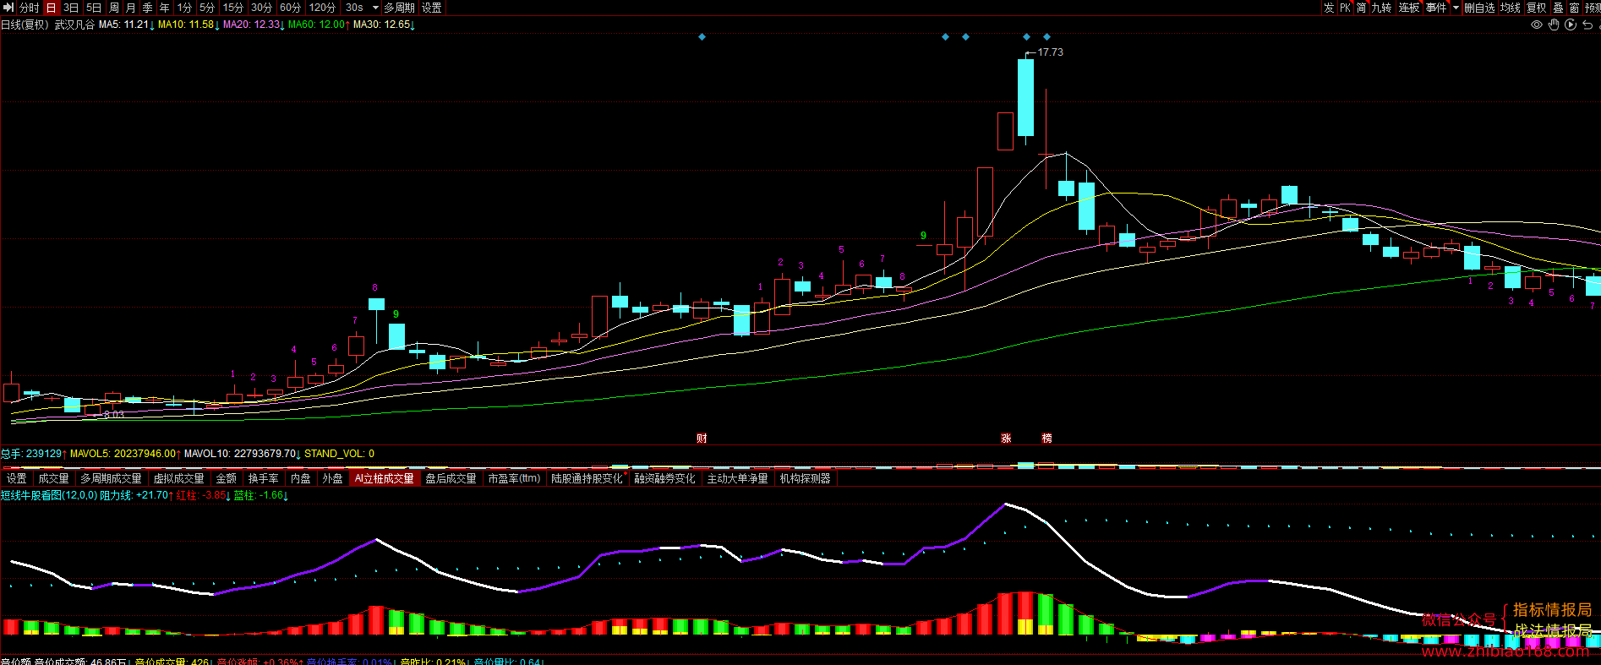Viewport: 1601px width, 665px height.
Task: Click the 财 event marker
Action: (x=702, y=438)
